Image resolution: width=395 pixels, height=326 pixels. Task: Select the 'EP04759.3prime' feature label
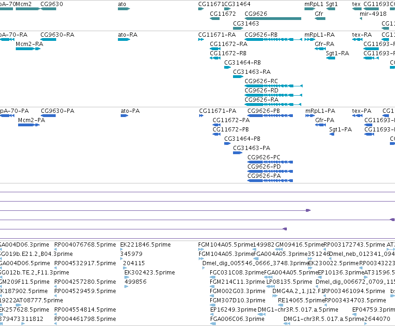pos(374,310)
